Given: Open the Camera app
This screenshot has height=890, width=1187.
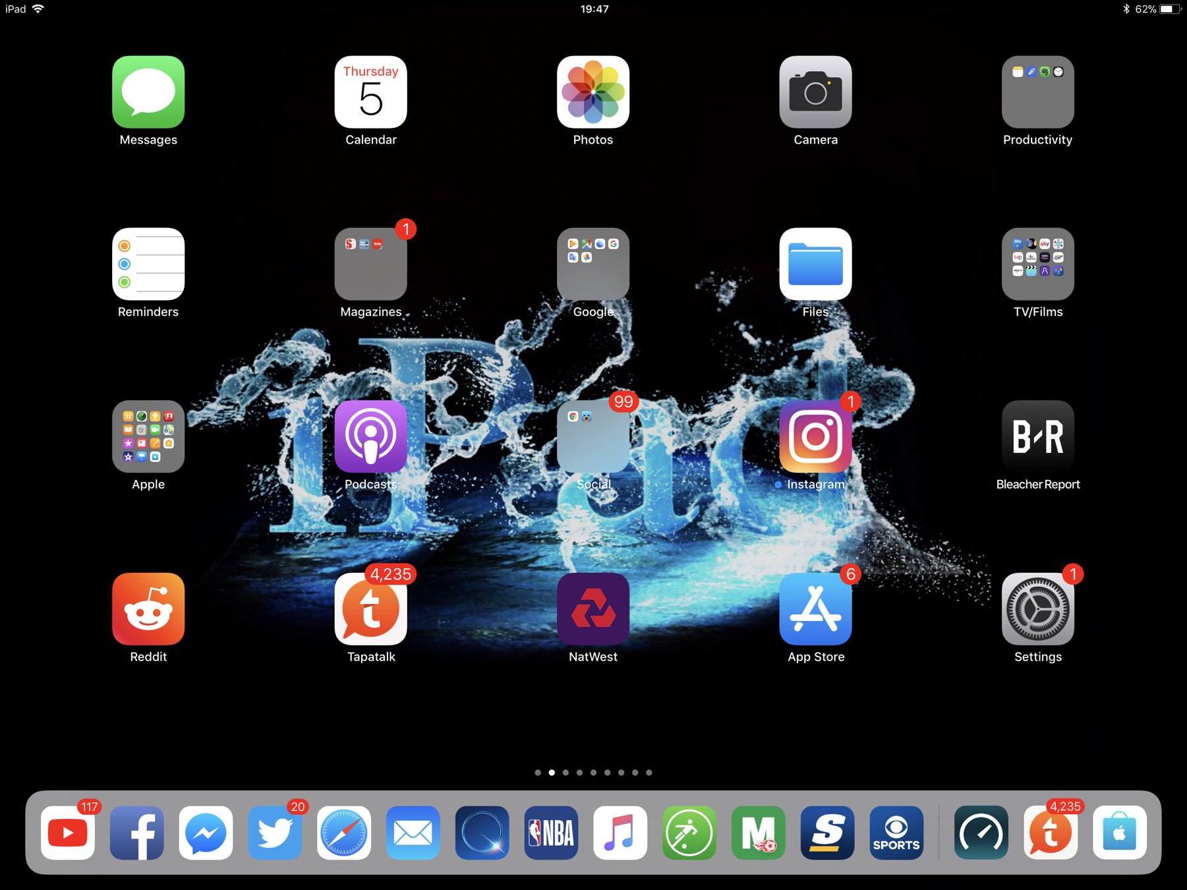Looking at the screenshot, I should (816, 92).
